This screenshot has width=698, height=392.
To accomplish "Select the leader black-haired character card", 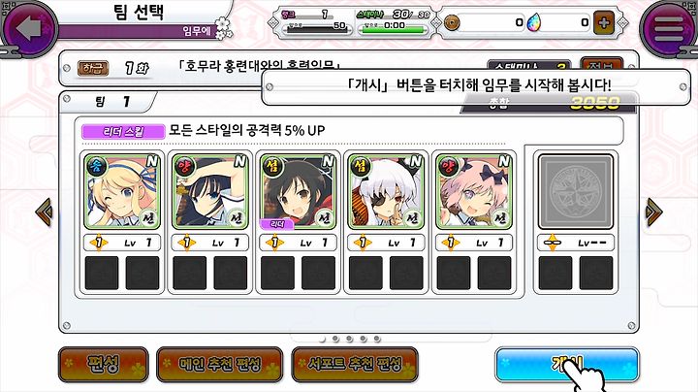I will point(298,191).
